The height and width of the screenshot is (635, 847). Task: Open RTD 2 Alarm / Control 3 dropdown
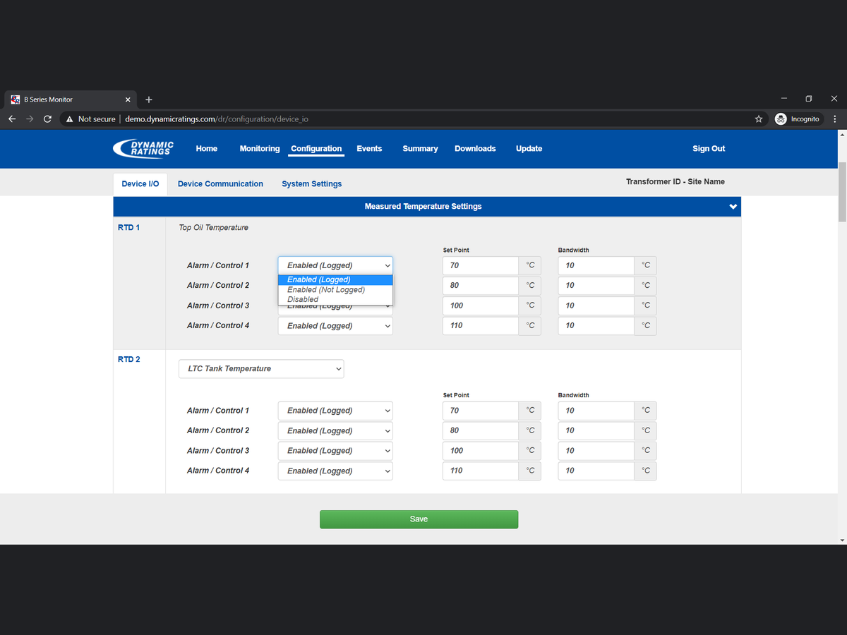click(x=335, y=451)
